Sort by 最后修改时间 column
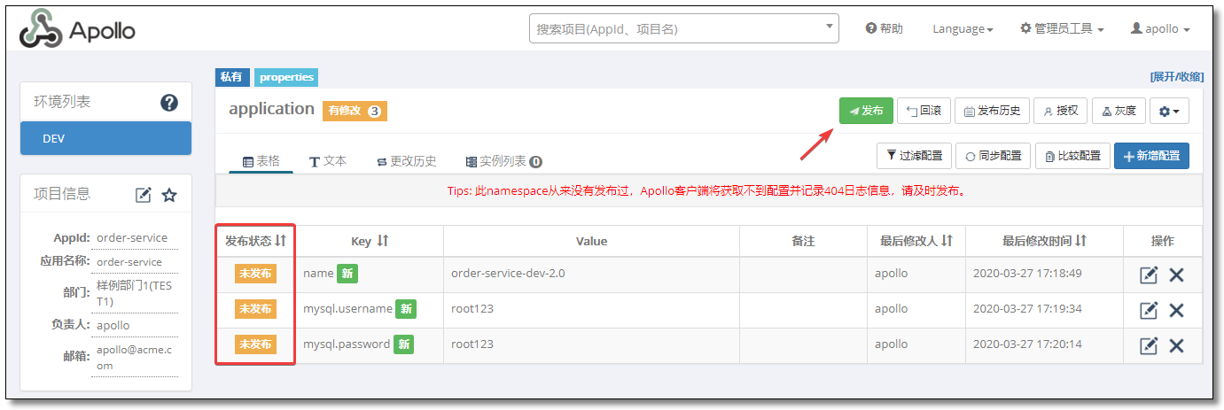 tap(1080, 241)
